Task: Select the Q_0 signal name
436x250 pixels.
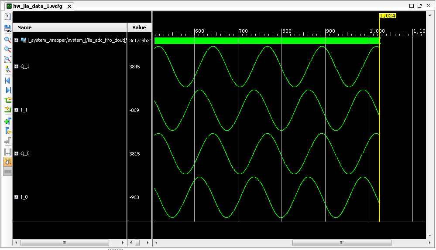Action: point(25,153)
